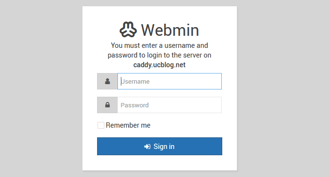
Task: Click the Username placeholder text
Action: coord(135,81)
